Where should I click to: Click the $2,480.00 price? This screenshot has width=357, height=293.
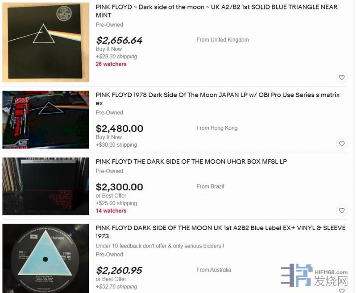tap(120, 129)
